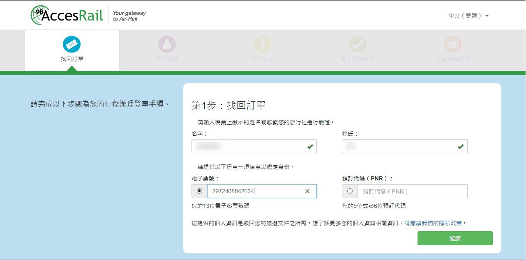Click the caret arrow beside the language selector

tap(487, 16)
